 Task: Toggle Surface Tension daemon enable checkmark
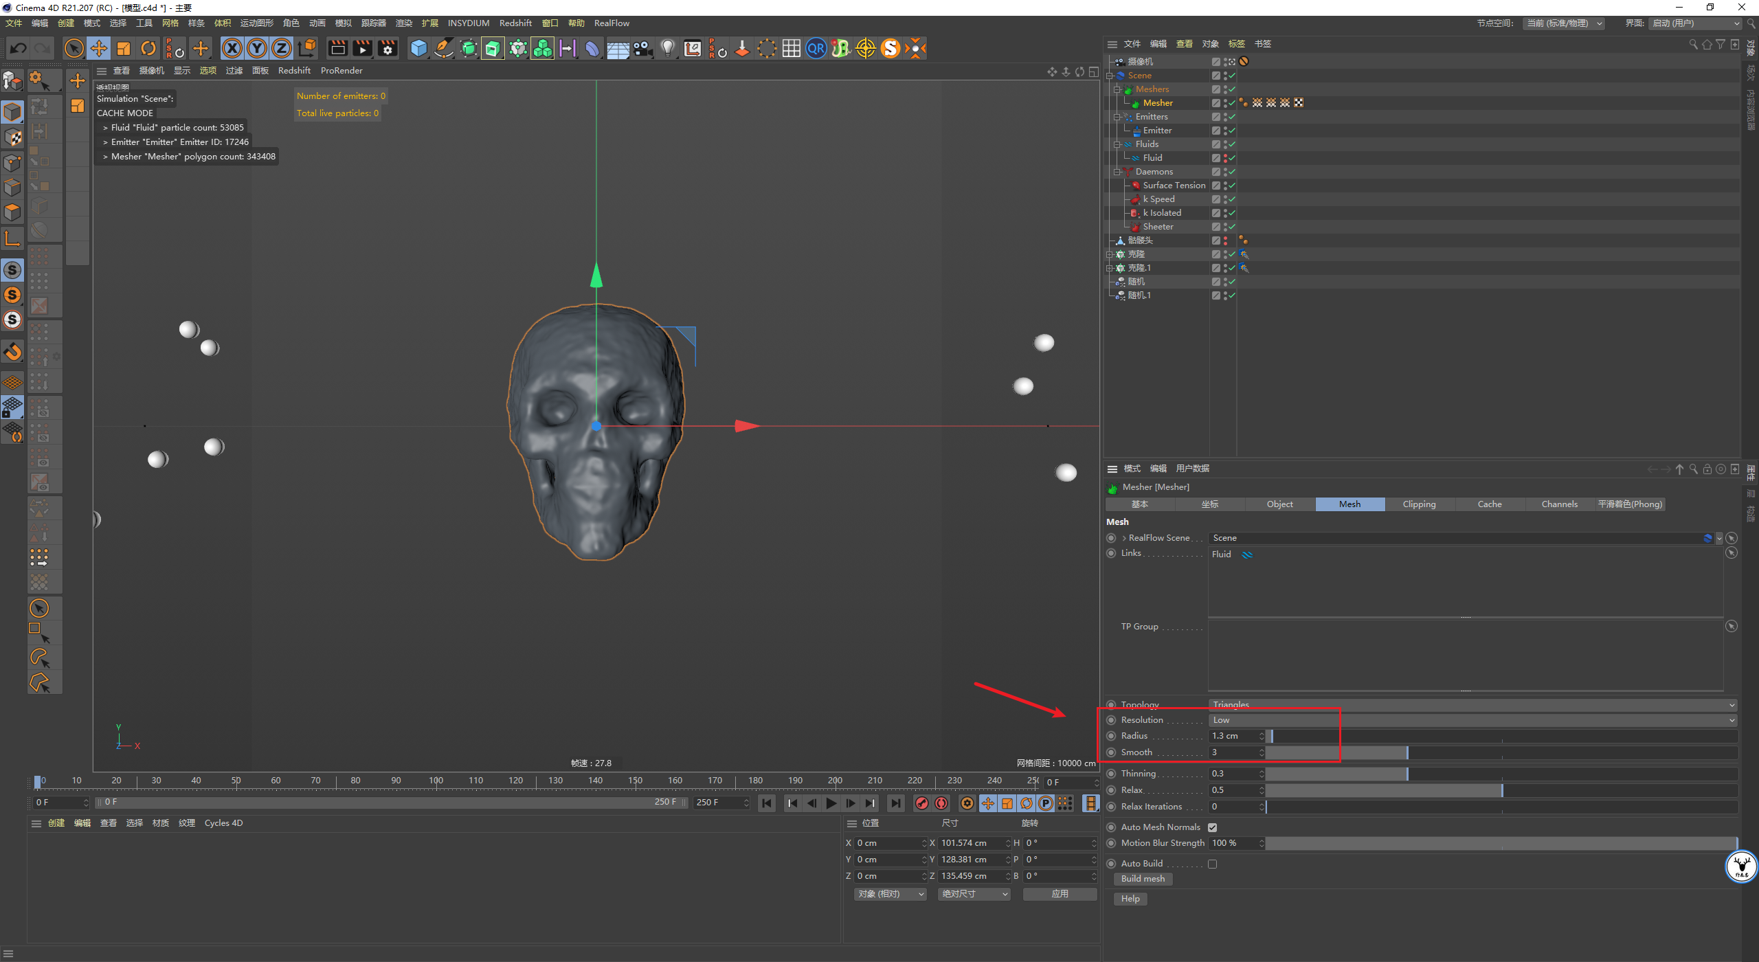(x=1232, y=186)
